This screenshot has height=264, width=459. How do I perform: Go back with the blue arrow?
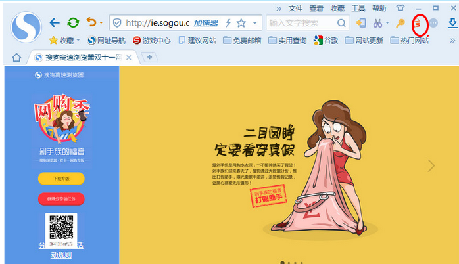click(55, 22)
